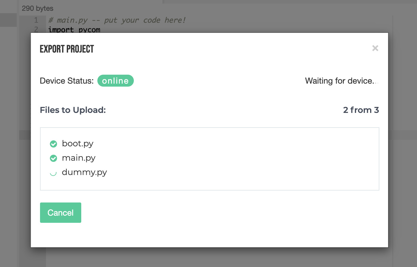Click the green checkmark beside boot.py
The height and width of the screenshot is (267, 417).
tap(53, 144)
